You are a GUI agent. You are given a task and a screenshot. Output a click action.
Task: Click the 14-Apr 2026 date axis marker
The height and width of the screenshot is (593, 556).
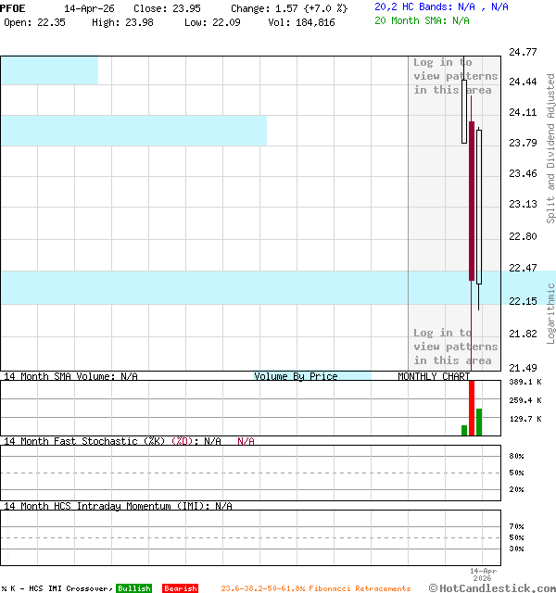click(484, 574)
